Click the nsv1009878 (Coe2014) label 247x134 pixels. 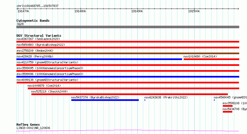[x=44, y=86]
